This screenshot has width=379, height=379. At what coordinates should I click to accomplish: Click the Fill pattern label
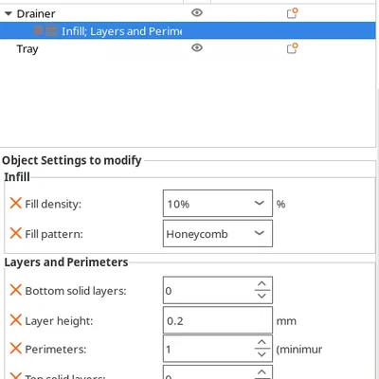coord(54,234)
